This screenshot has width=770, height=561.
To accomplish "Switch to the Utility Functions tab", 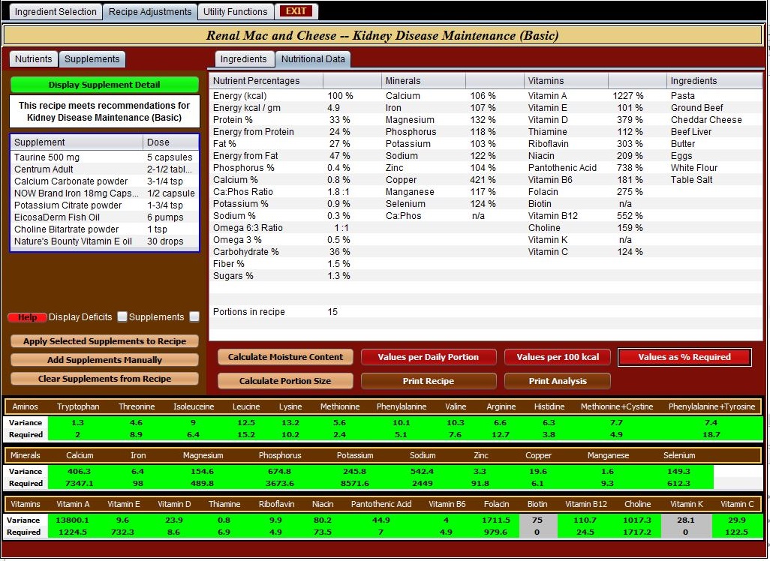I will (x=236, y=12).
